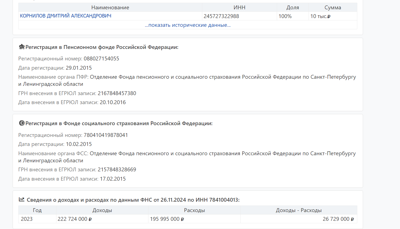Click the FNS income and expenses heading
The image size is (400, 229).
pos(133,200)
